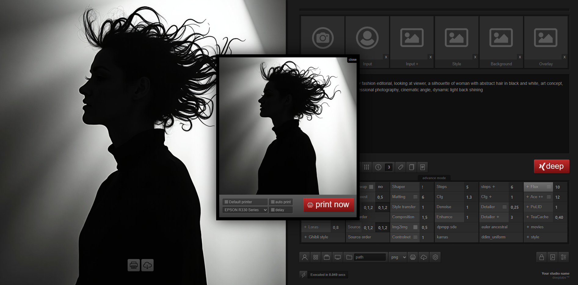578x285 pixels.
Task: Select the dpmpp sde sampler
Action: pyautogui.click(x=456, y=227)
